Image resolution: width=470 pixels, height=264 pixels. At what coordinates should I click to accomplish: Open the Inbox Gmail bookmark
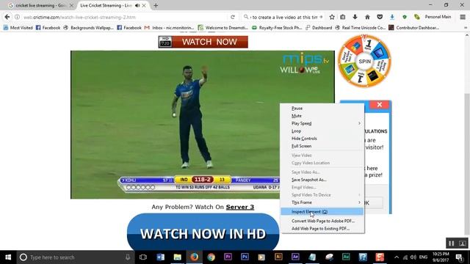(x=170, y=28)
